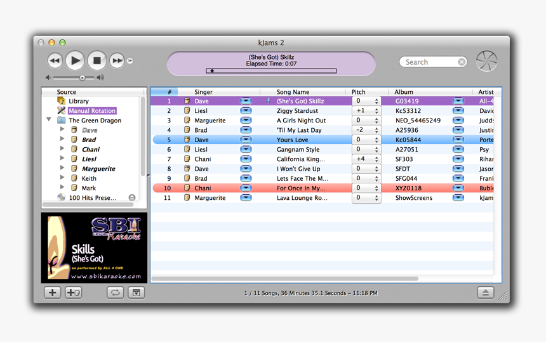Click singer icon in row 5 Dave
Image resolution: width=546 pixels, height=342 pixels.
coord(187,140)
